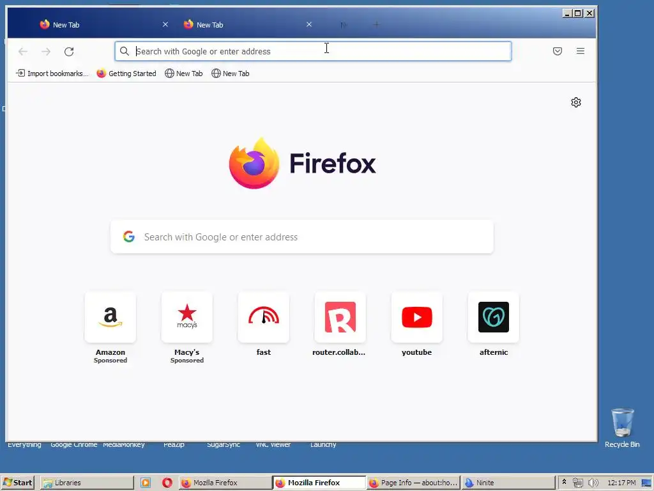Click the network tray icon
The width and height of the screenshot is (654, 491).
click(577, 483)
